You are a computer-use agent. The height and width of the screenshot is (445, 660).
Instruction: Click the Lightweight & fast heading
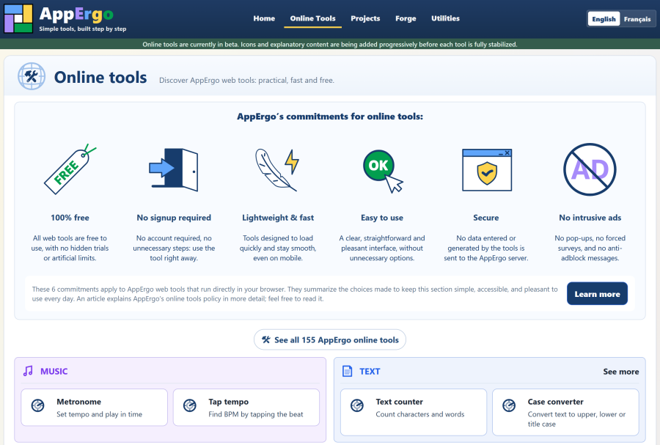point(278,218)
